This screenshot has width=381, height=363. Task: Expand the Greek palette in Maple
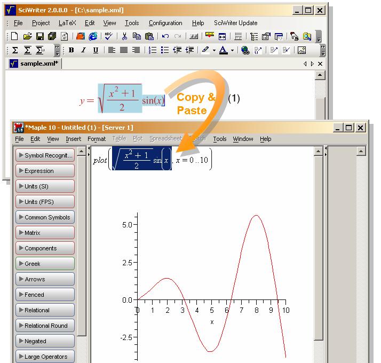(45, 264)
